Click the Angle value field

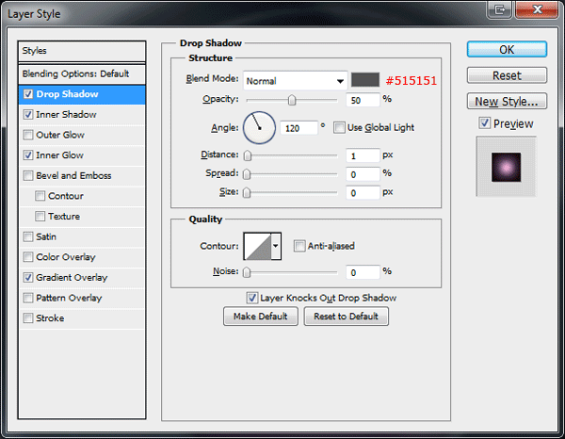coord(299,128)
